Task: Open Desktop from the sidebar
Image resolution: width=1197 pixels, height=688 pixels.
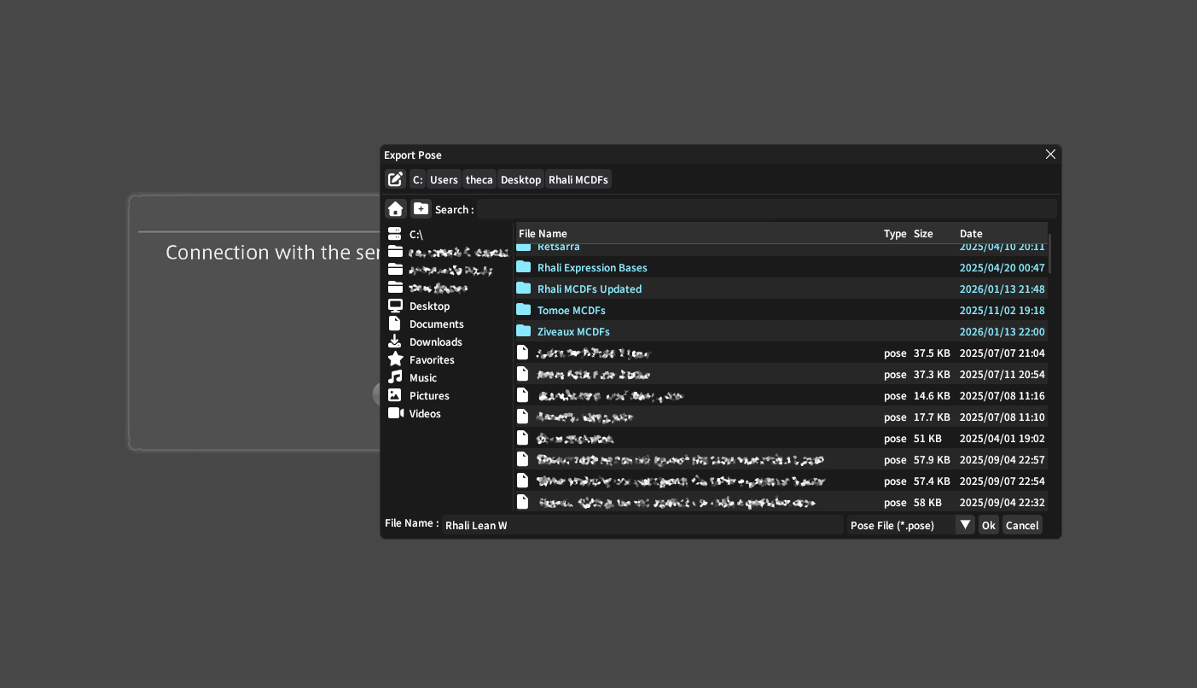Action: [428, 306]
